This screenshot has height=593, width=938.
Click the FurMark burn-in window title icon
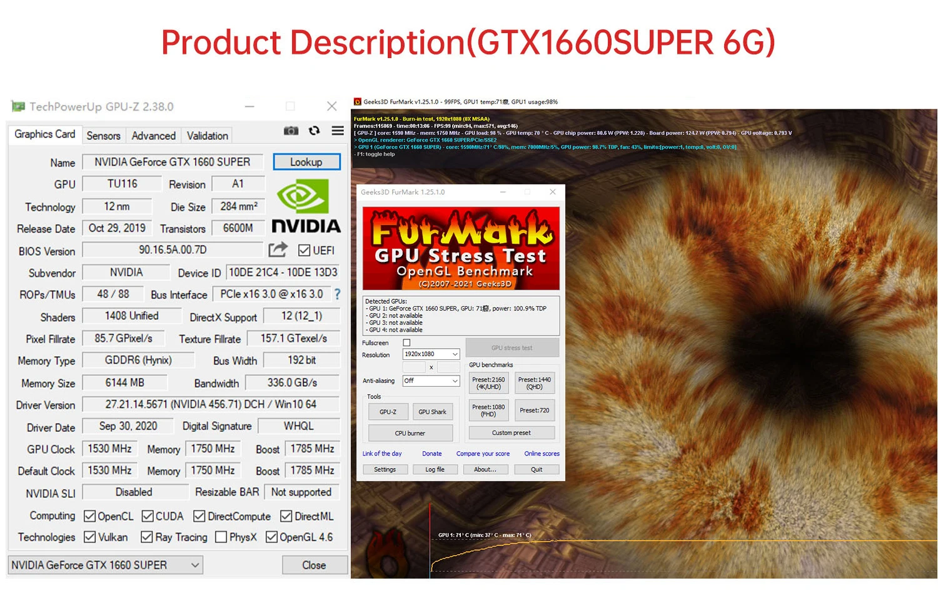358,102
